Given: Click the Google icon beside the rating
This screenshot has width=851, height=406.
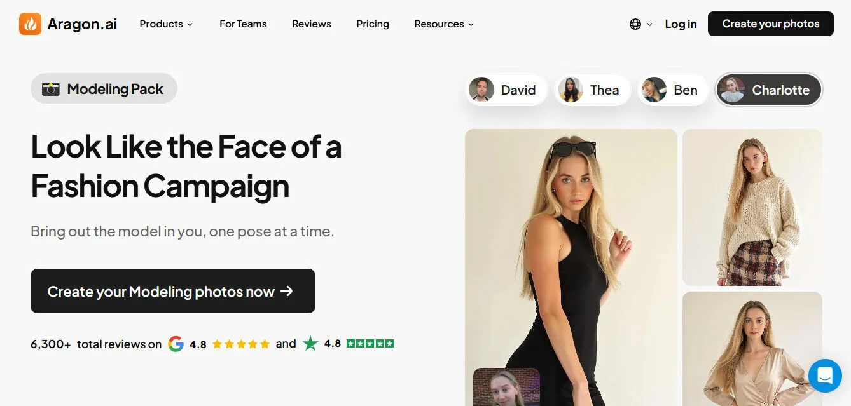Looking at the screenshot, I should (x=176, y=344).
